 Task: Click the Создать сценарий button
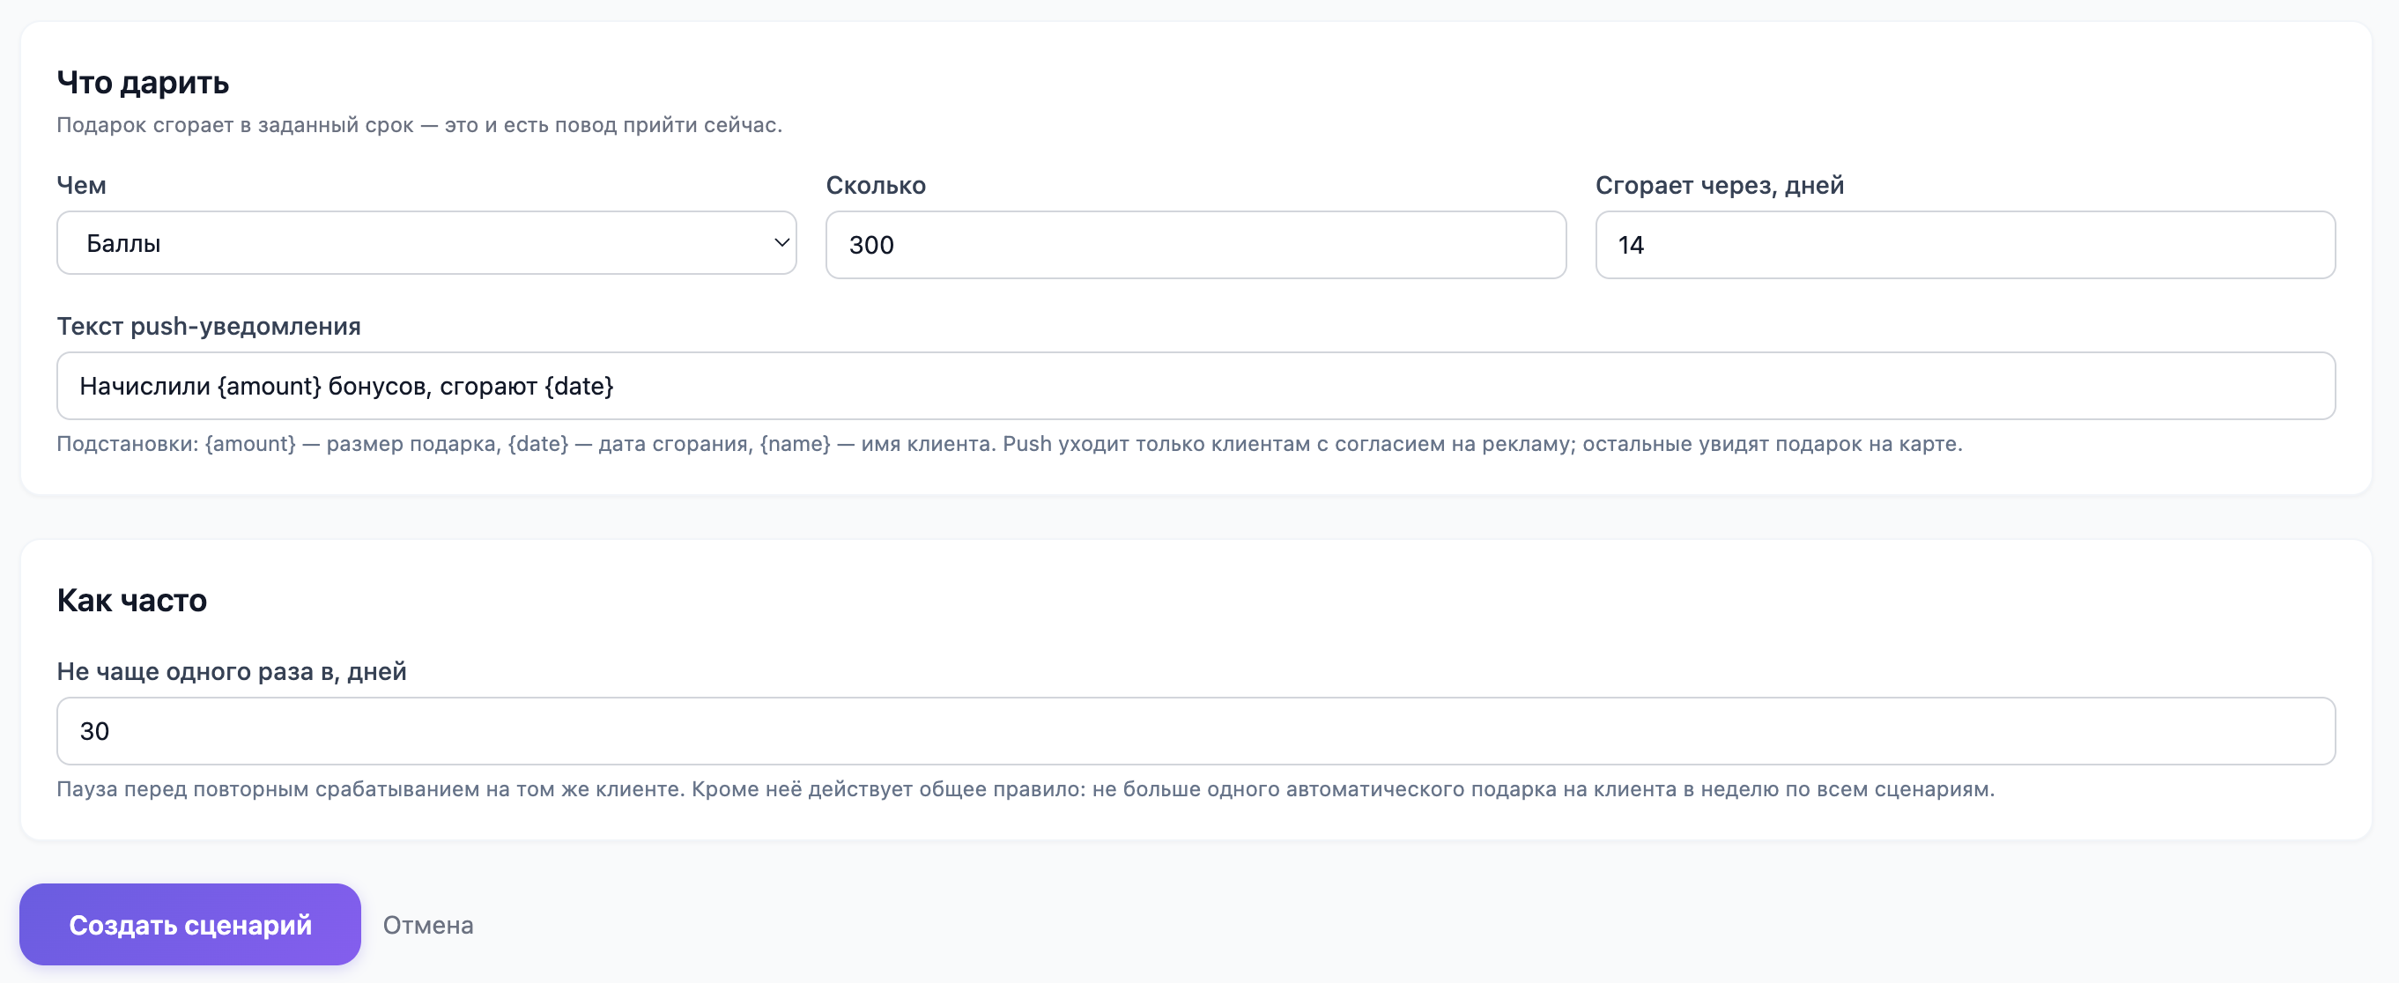tap(190, 924)
